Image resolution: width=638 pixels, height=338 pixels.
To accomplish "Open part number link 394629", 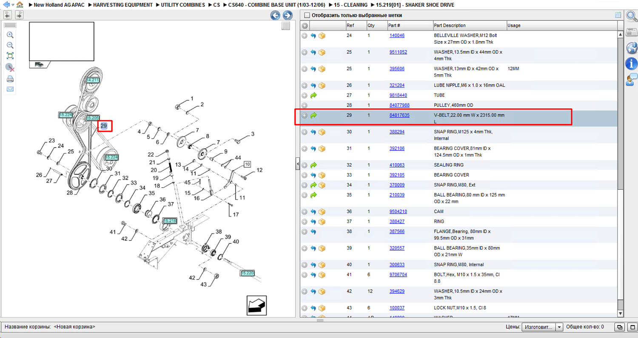I will pyautogui.click(x=397, y=291).
